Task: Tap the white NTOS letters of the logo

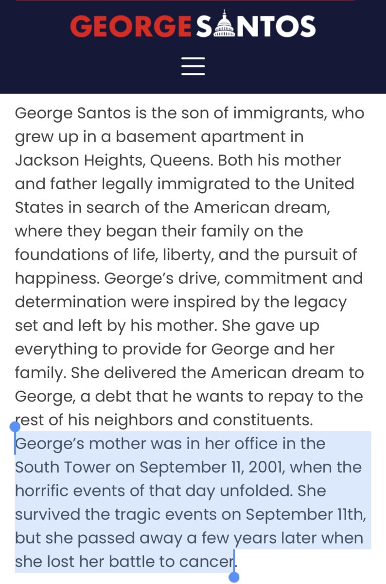Action: 277,27
